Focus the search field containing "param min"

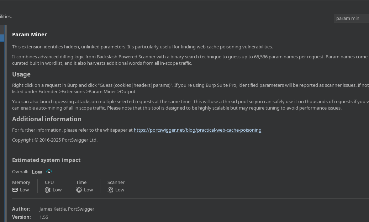pyautogui.click(x=350, y=18)
